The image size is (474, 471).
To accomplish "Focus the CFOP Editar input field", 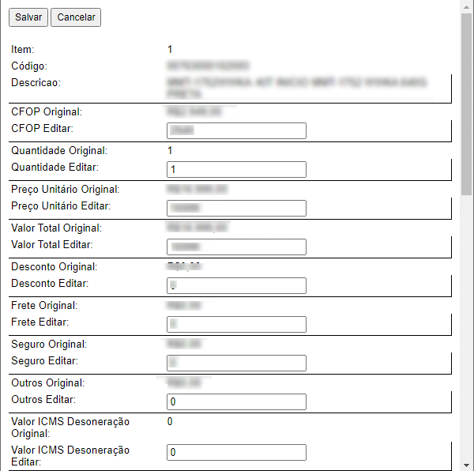I will coord(236,131).
